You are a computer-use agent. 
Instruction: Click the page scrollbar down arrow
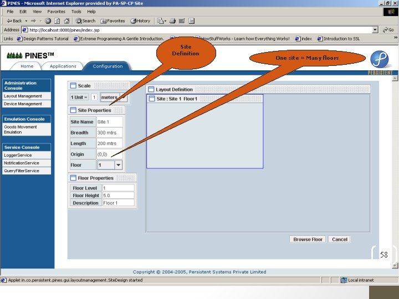[395, 265]
